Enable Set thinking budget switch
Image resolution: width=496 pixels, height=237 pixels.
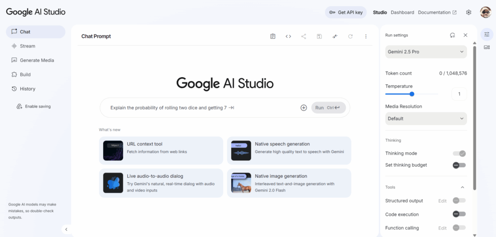tap(459, 165)
